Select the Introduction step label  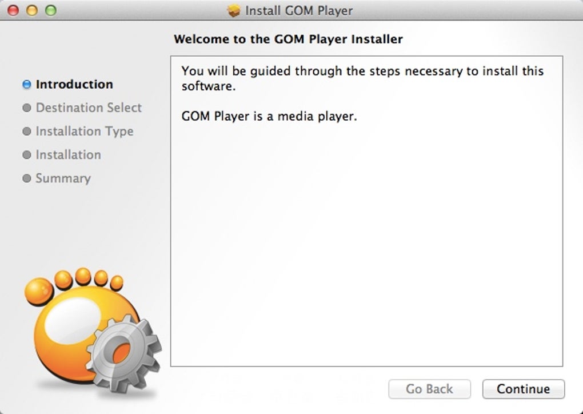[74, 85]
